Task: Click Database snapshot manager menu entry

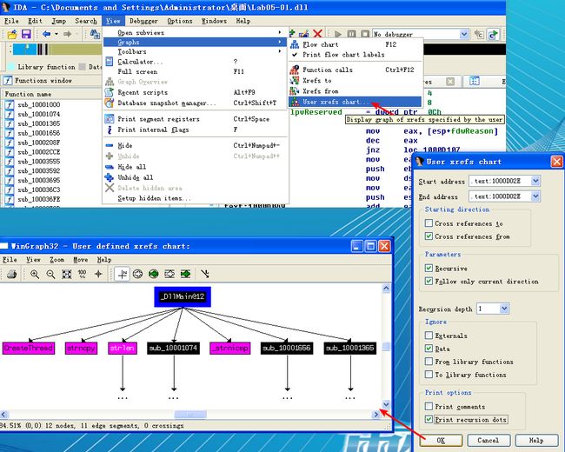Action: (x=196, y=103)
